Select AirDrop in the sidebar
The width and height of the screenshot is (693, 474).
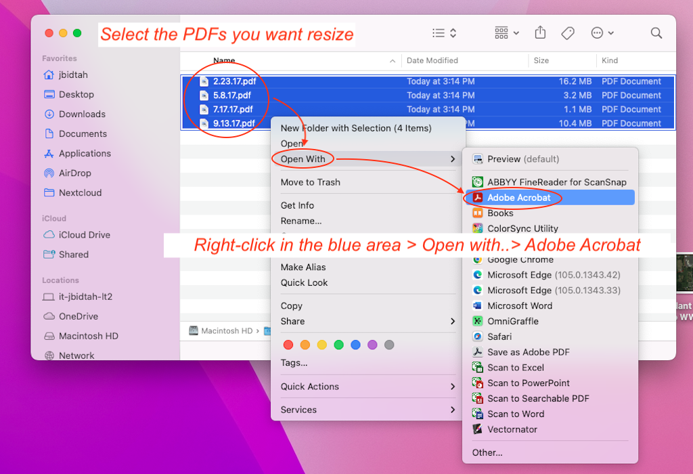67,173
